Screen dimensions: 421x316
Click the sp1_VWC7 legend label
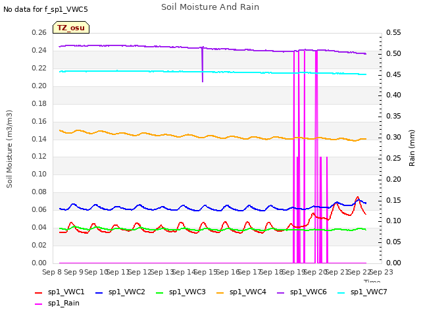tap(369, 292)
